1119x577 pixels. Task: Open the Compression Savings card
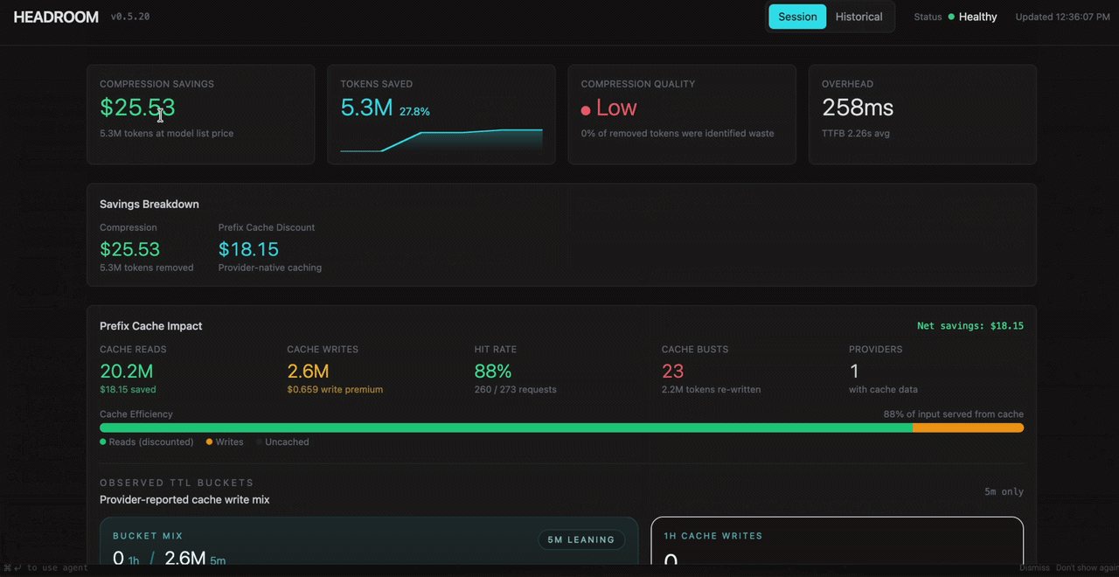pyautogui.click(x=200, y=115)
